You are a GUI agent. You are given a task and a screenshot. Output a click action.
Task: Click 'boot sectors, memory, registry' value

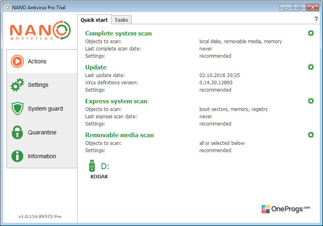234,109
